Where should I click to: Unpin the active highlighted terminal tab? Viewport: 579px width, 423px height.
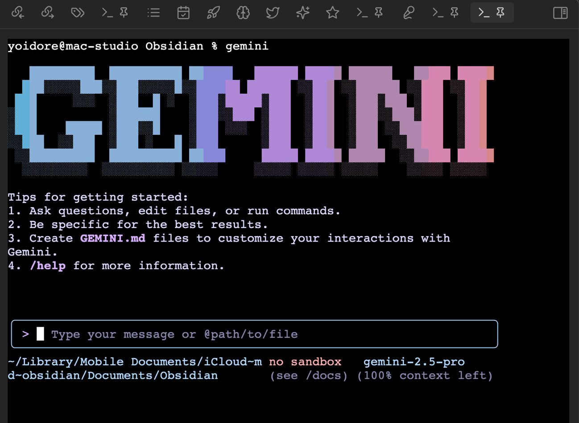pos(500,12)
